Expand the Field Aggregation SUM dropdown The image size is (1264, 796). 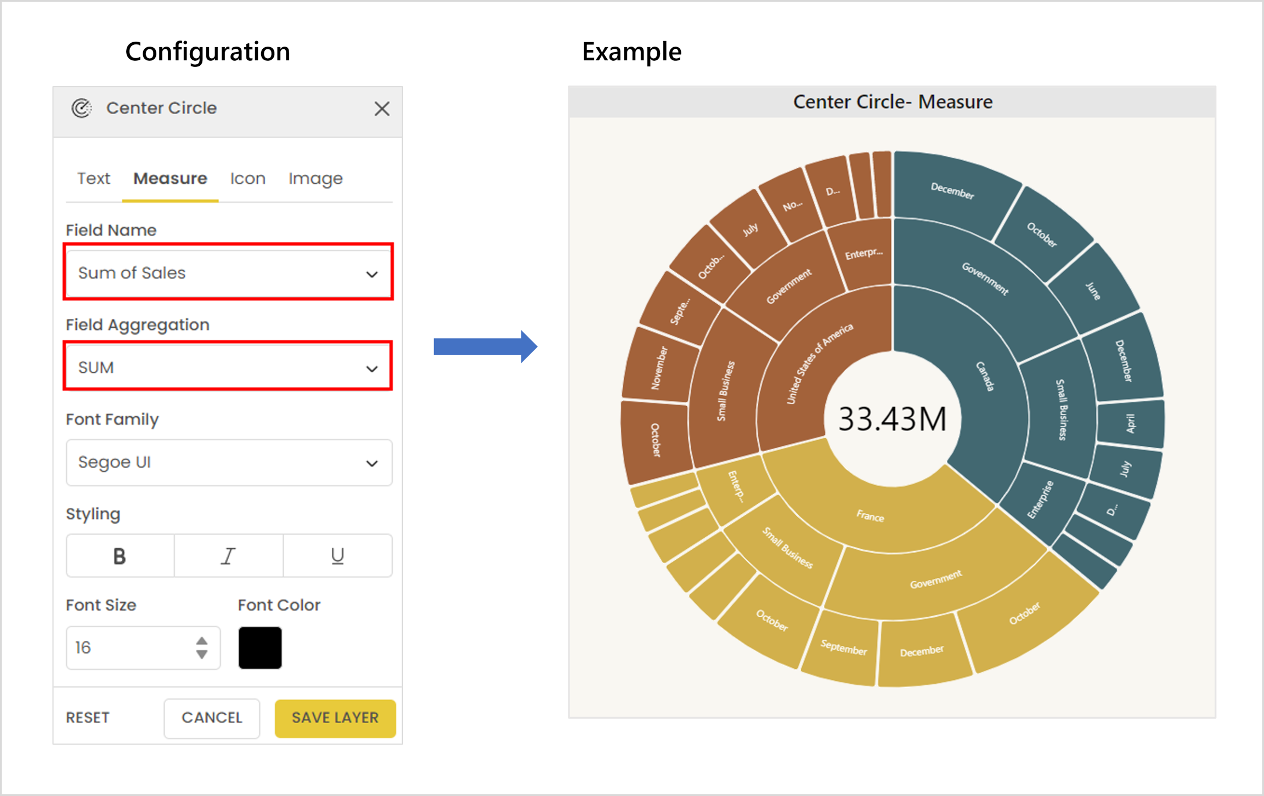[x=228, y=367]
